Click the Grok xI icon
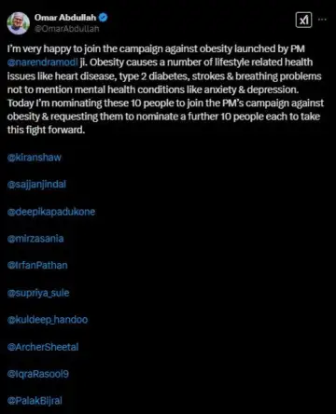Screen dimensions: 336x414 (303, 21)
